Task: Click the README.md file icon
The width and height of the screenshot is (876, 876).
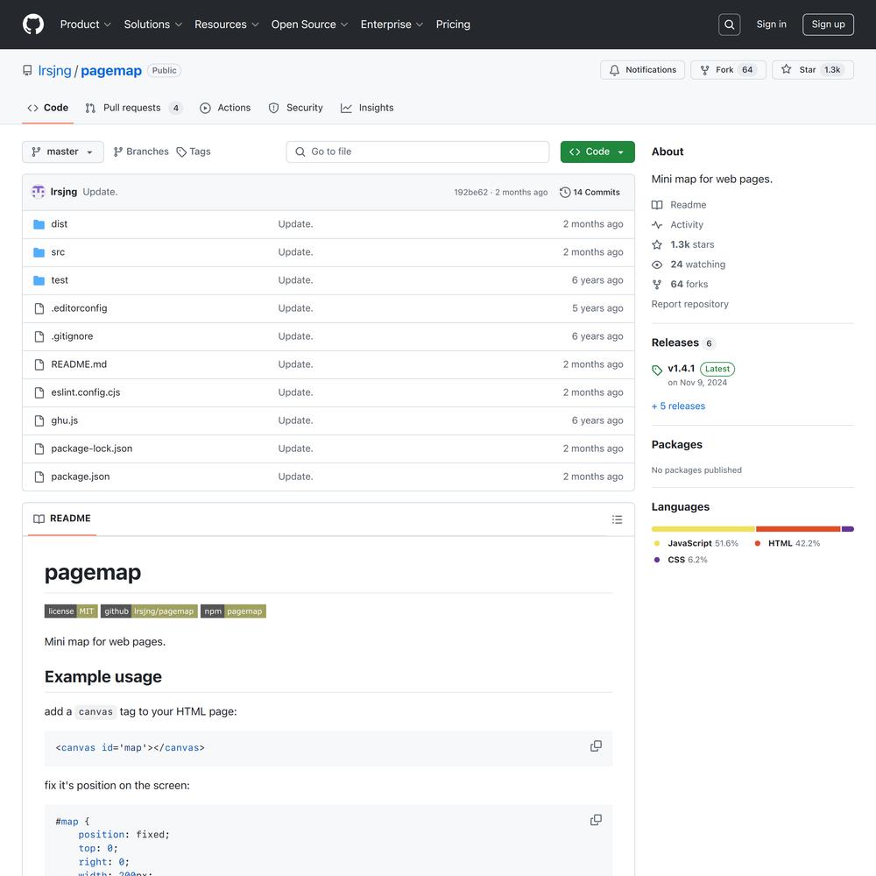Action: point(39,364)
